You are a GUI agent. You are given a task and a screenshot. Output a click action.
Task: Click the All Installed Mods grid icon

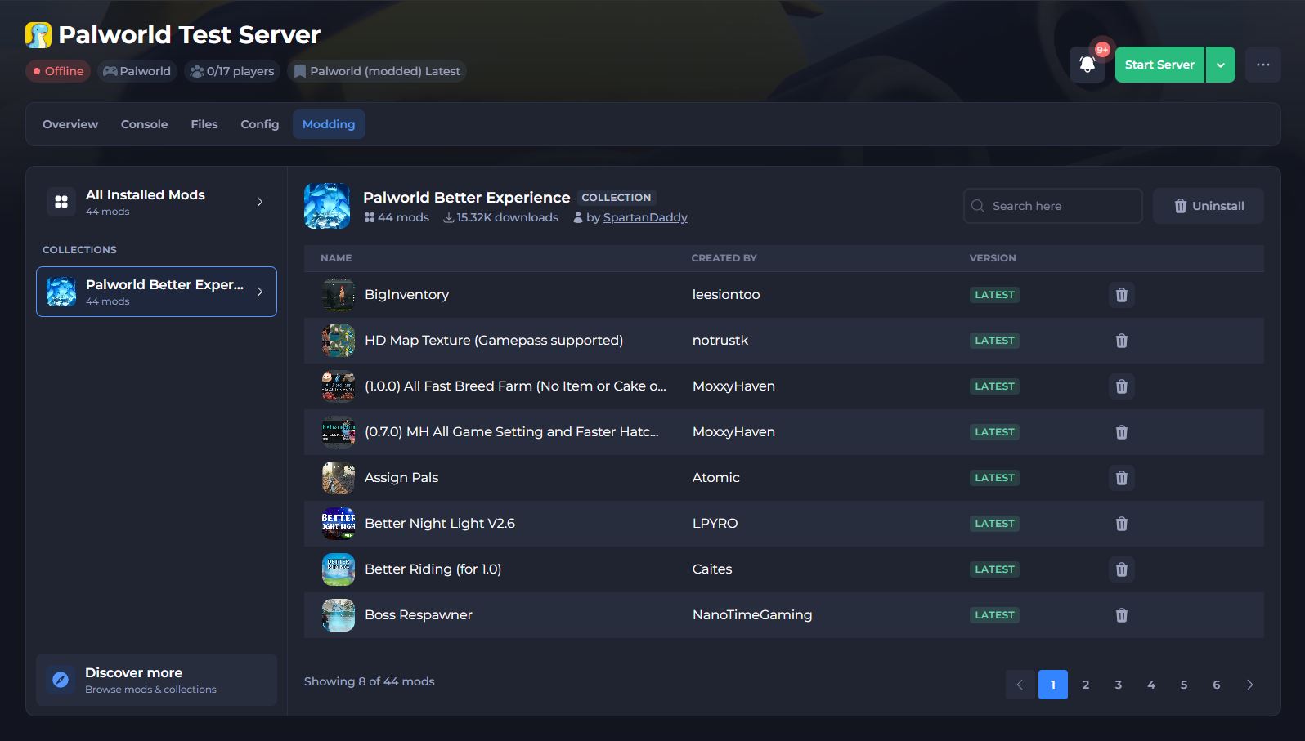[61, 202]
